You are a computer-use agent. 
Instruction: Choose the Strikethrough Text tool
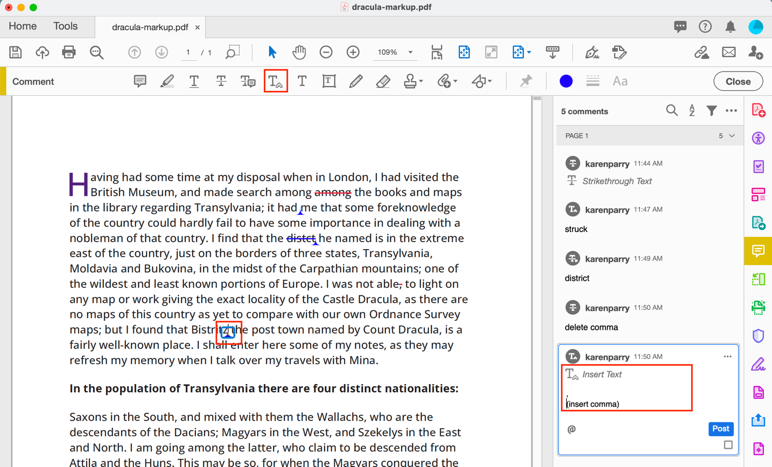pyautogui.click(x=221, y=81)
